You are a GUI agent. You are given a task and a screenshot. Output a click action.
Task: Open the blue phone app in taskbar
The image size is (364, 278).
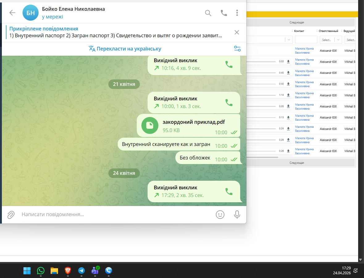108,271
